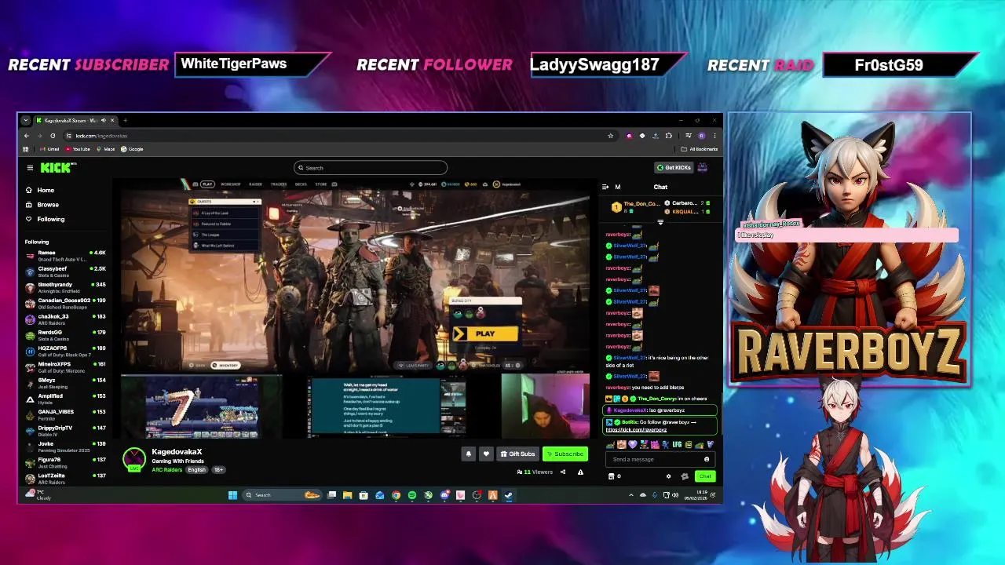Open Spotify from the taskbar
This screenshot has width=1005, height=565.
tap(411, 495)
